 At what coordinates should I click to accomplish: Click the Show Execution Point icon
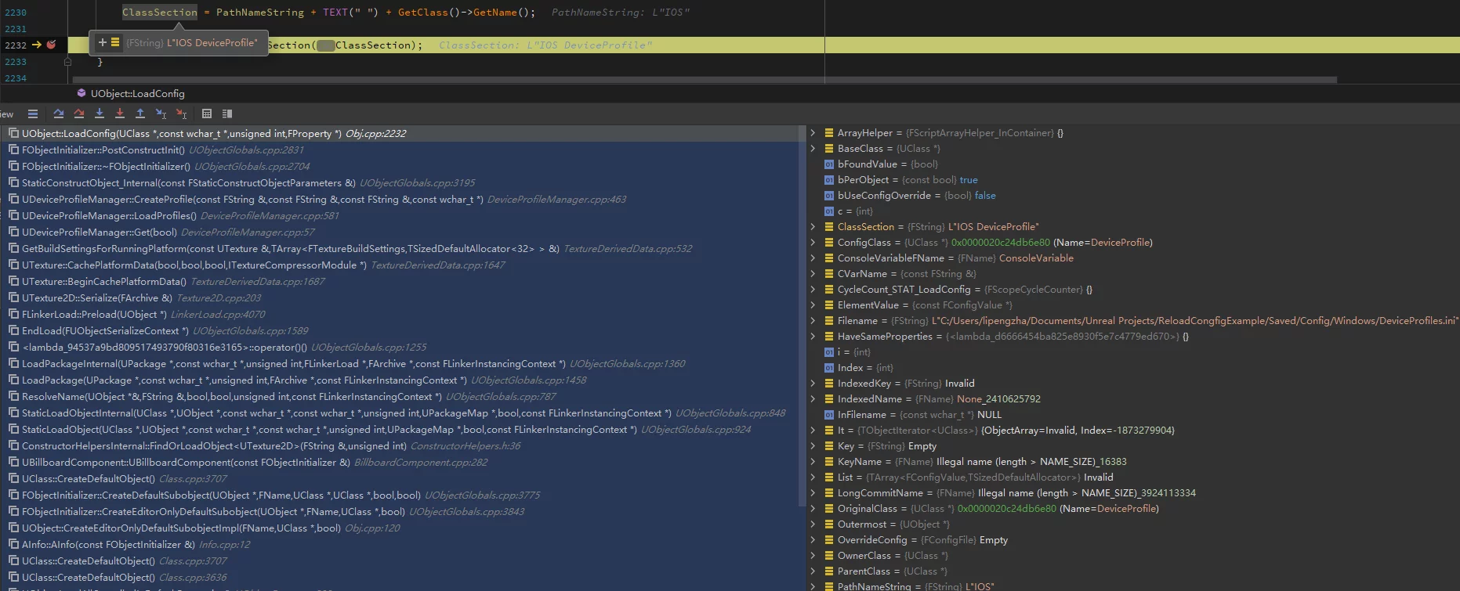tap(32, 114)
